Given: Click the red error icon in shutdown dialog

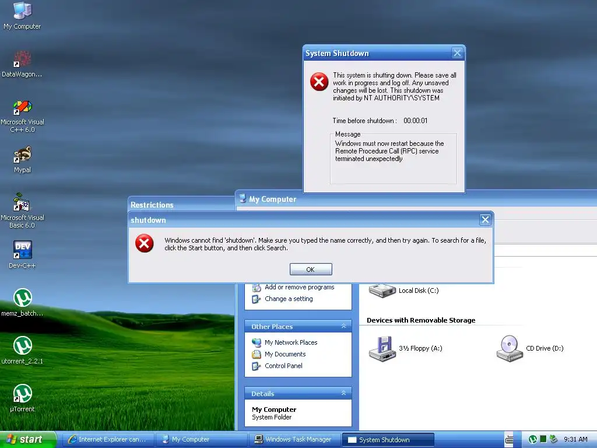Looking at the screenshot, I should point(145,243).
